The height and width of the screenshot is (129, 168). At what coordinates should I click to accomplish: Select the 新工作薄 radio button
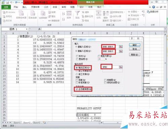tap(77, 74)
